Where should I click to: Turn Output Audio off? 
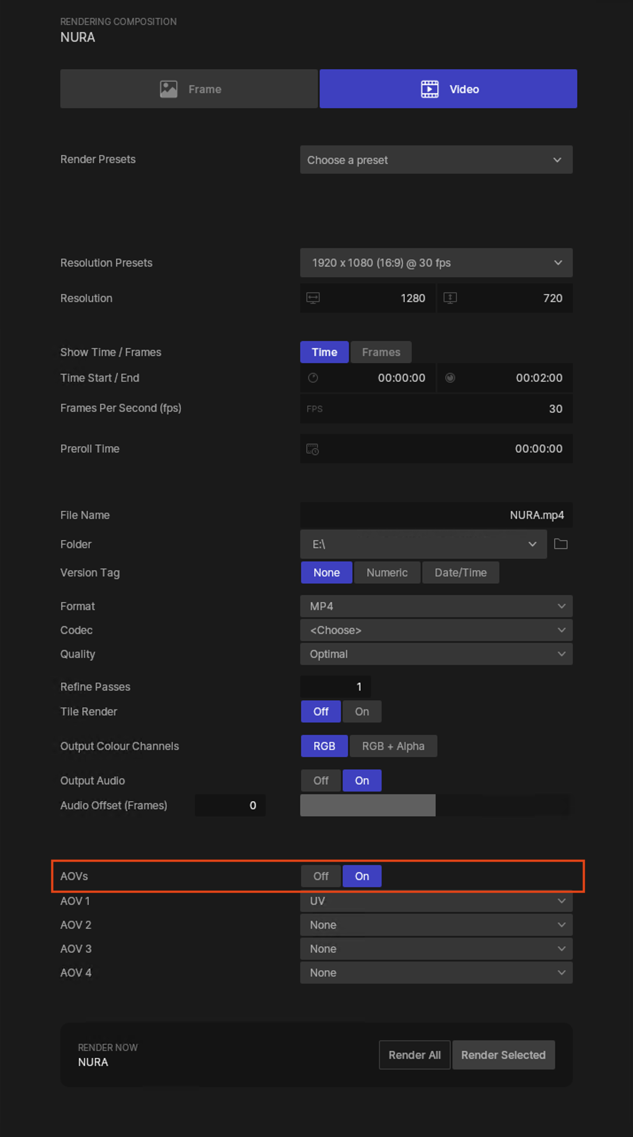(321, 781)
